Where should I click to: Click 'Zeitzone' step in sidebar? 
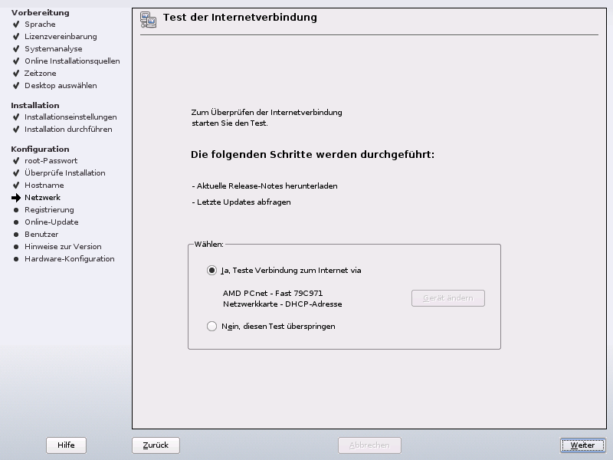(41, 73)
